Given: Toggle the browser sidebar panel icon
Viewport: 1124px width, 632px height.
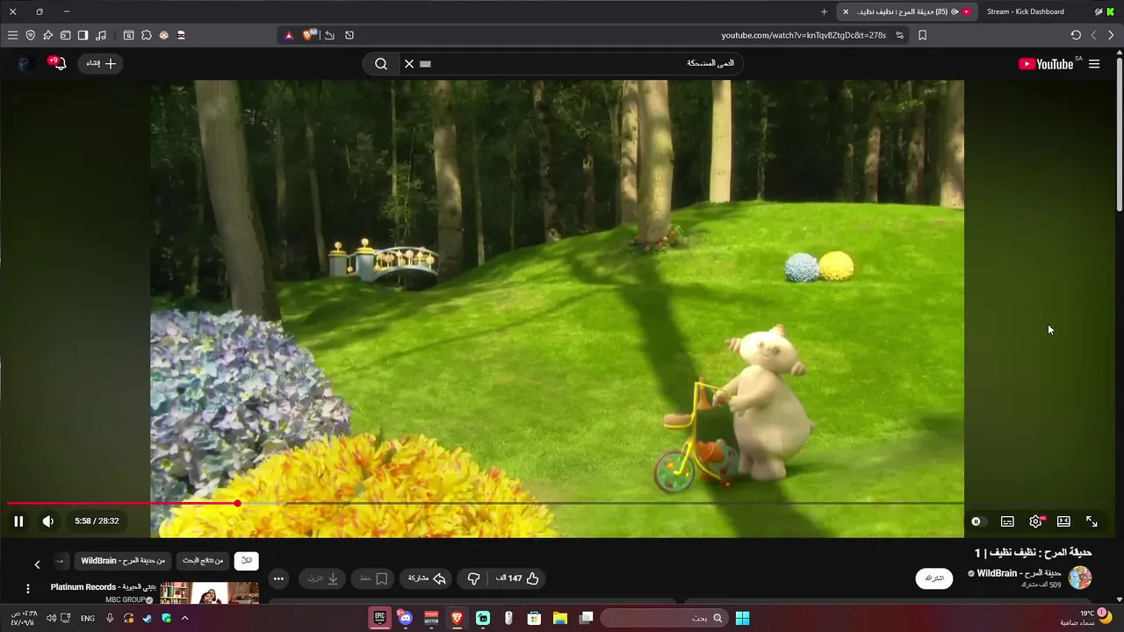Looking at the screenshot, I should (x=83, y=35).
